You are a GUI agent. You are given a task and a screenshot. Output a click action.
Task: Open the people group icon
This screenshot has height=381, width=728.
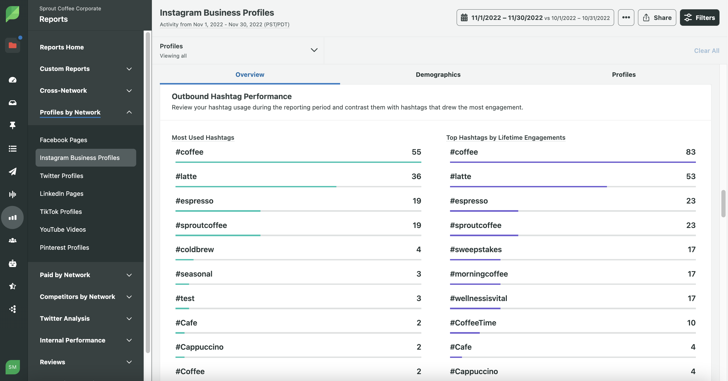[x=12, y=240]
